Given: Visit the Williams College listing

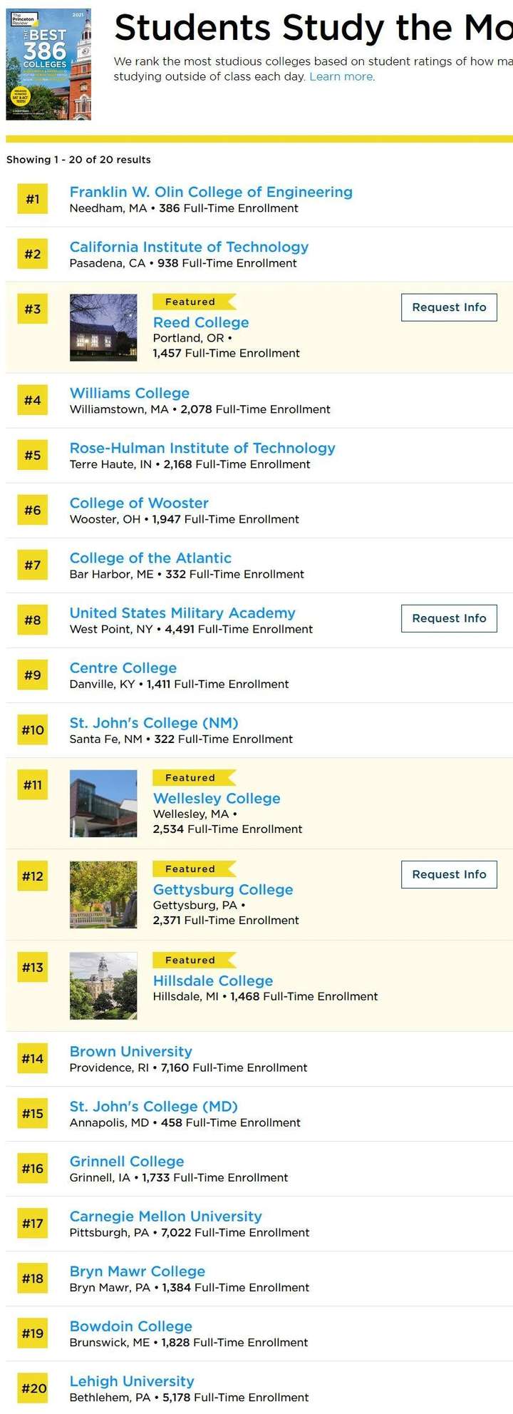Looking at the screenshot, I should 130,393.
